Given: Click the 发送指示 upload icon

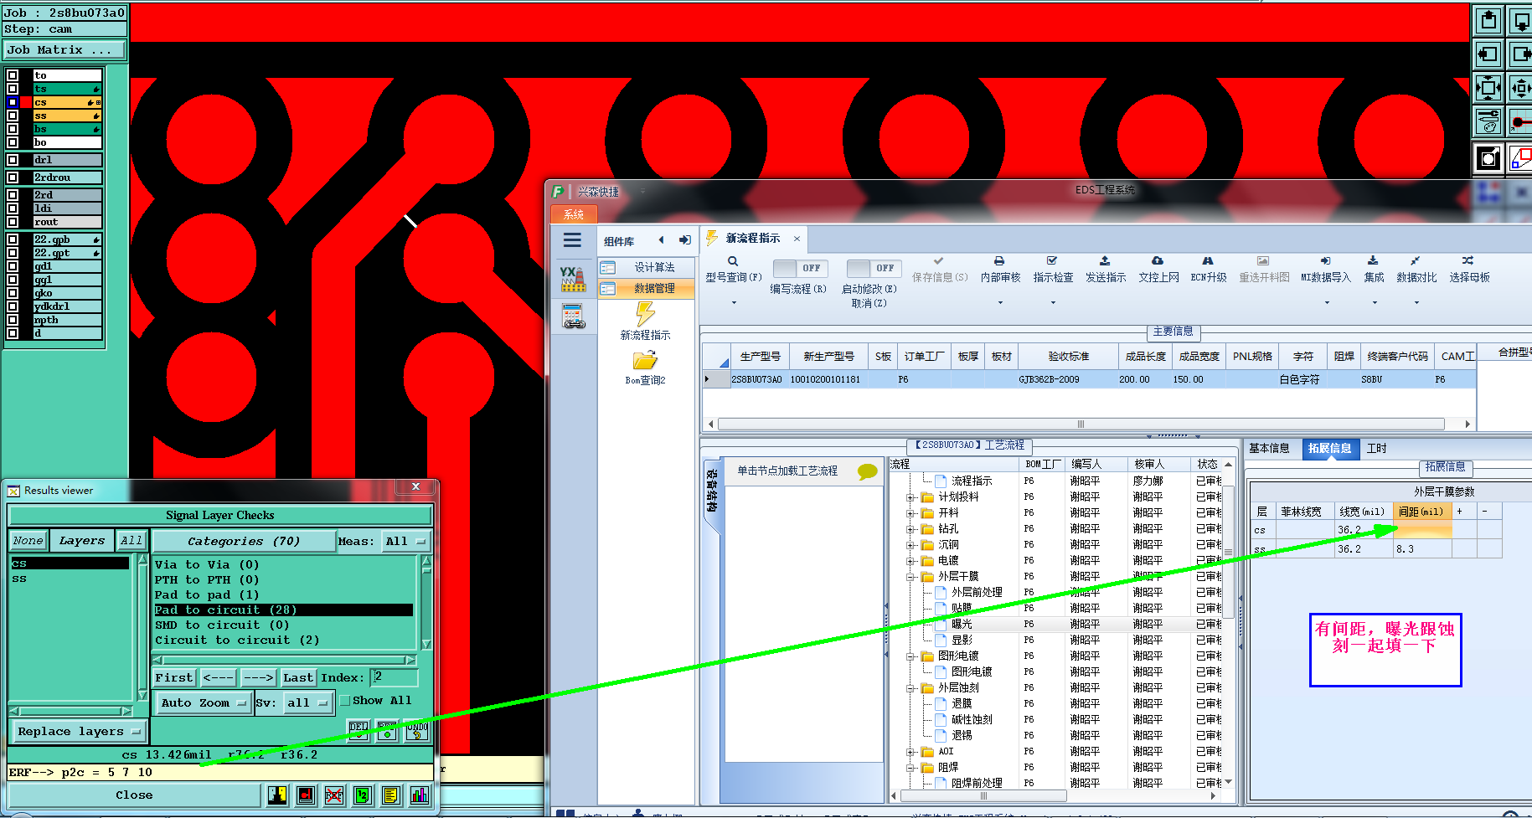Looking at the screenshot, I should tap(1105, 261).
